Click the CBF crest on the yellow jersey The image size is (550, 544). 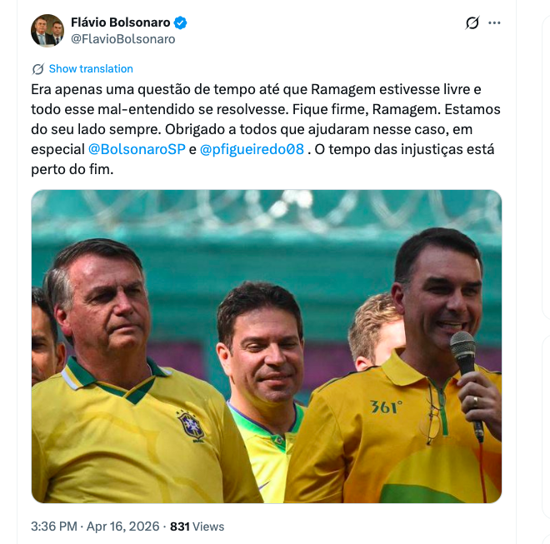click(191, 427)
